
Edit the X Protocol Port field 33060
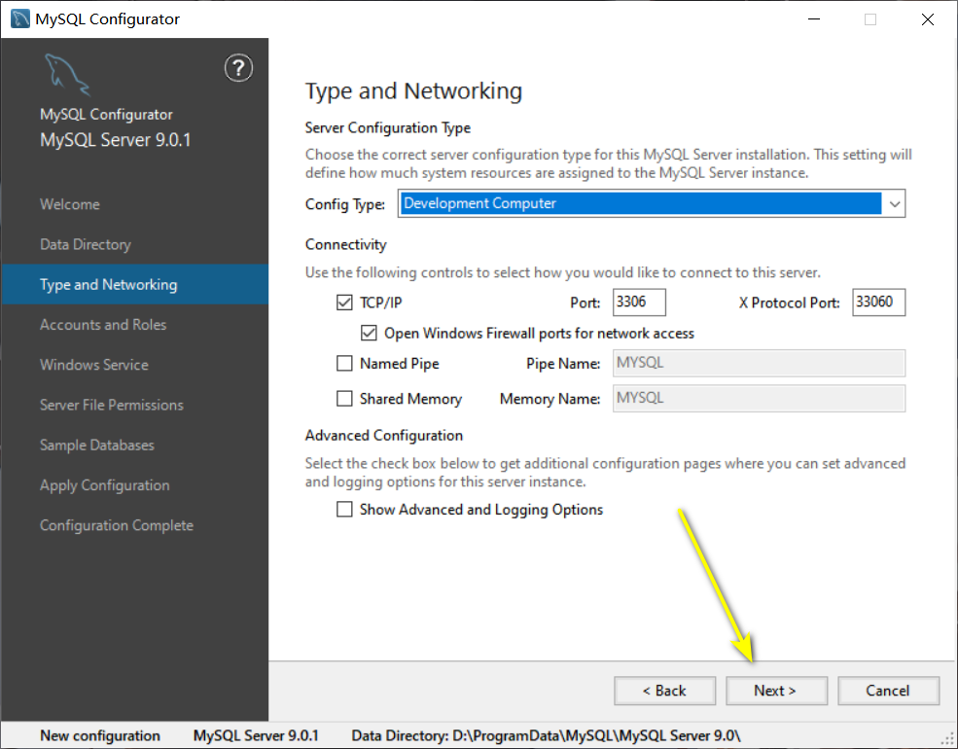coord(878,302)
